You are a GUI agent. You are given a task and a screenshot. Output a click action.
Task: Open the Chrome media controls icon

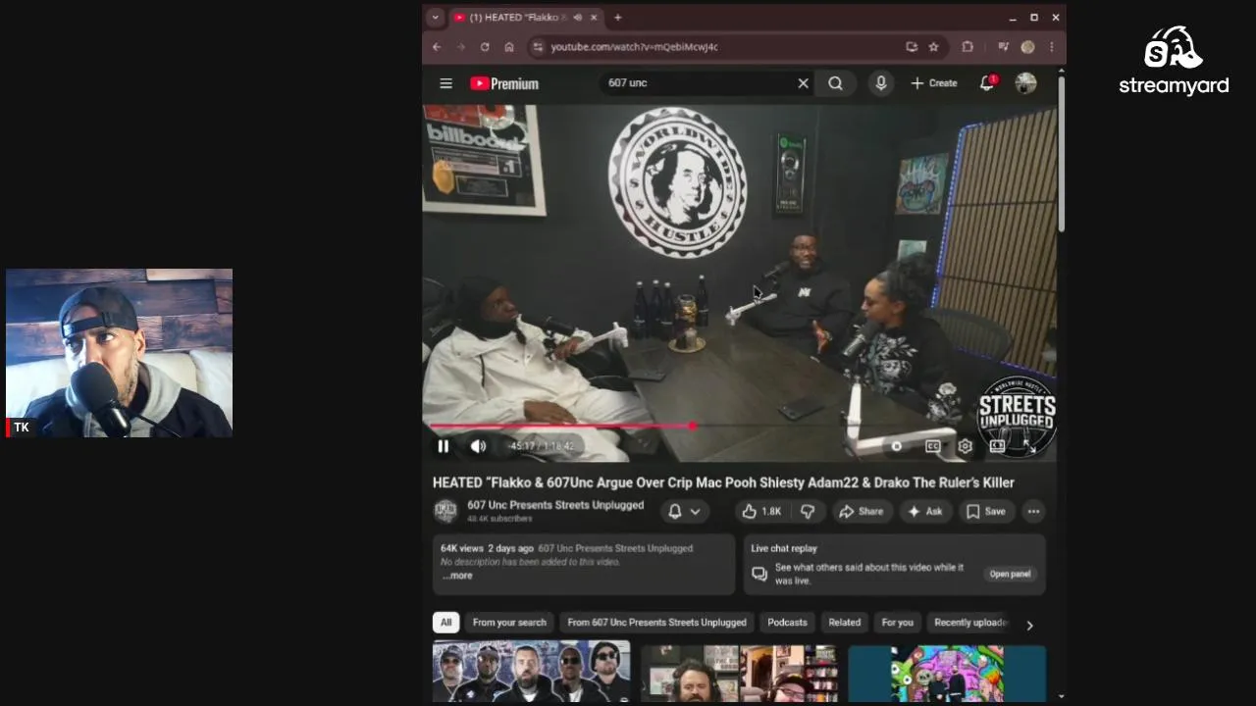coord(1003,47)
